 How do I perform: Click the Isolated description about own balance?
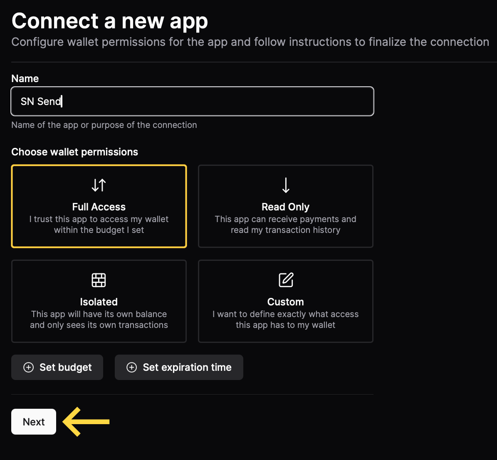[x=99, y=320]
